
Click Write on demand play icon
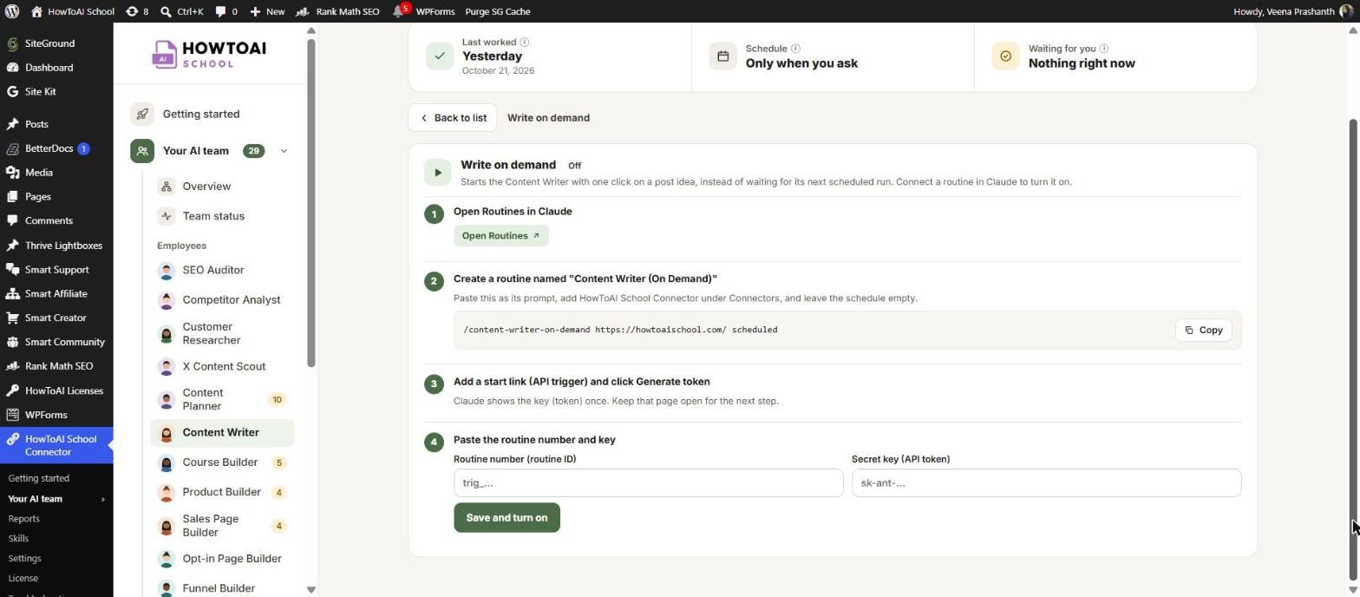[x=438, y=173]
